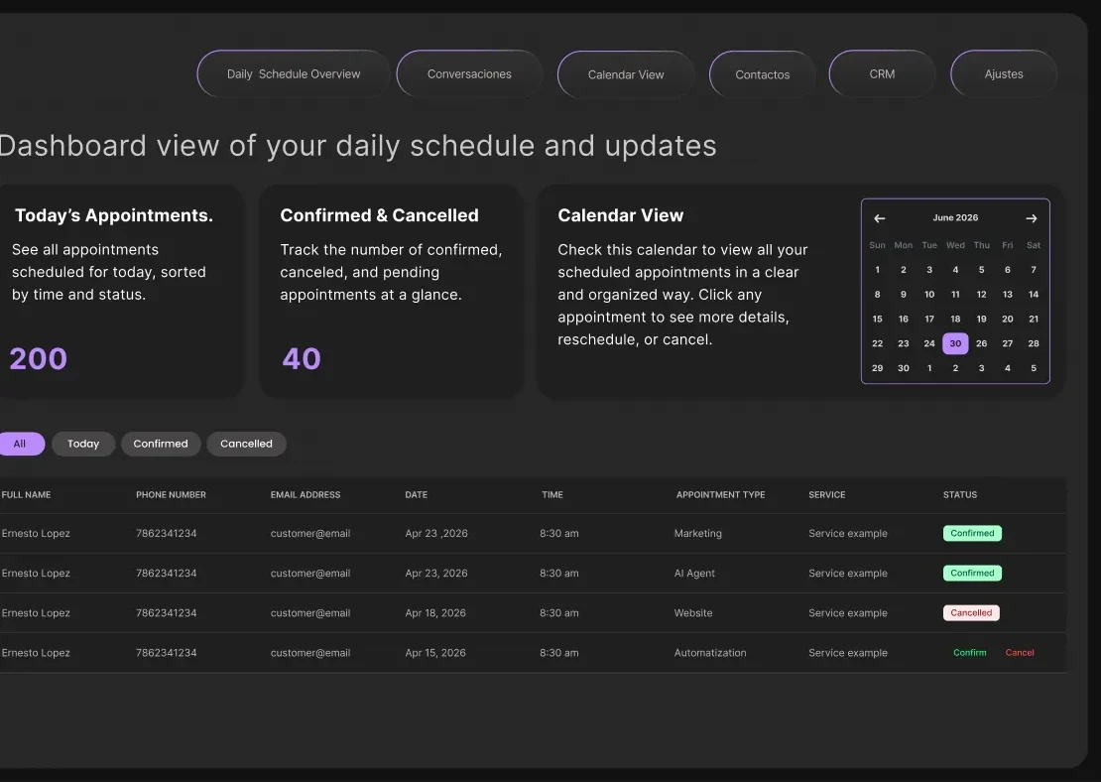
Task: Go to next month in calendar
Action: click(1031, 218)
